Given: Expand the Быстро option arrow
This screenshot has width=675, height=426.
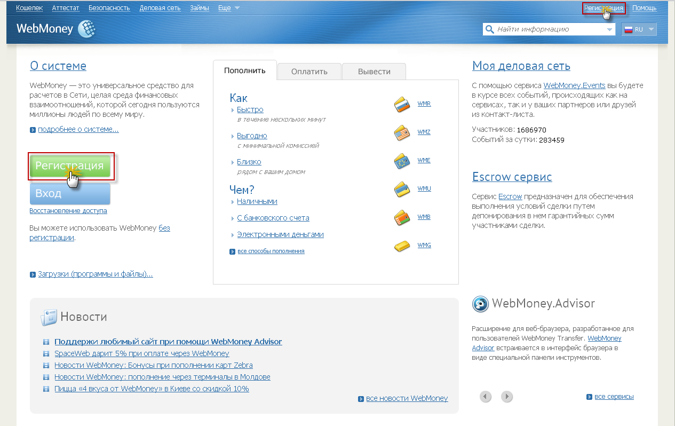Looking at the screenshot, I should click(233, 110).
